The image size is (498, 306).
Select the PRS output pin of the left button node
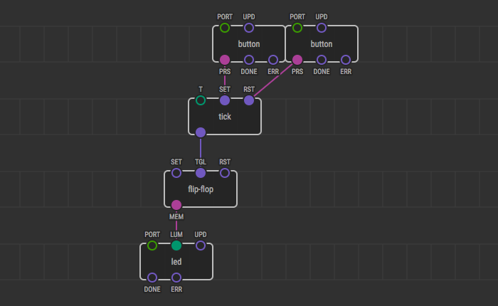(225, 60)
